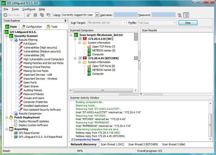Click the Password input field
This screenshot has height=155, width=216.
click(164, 15)
